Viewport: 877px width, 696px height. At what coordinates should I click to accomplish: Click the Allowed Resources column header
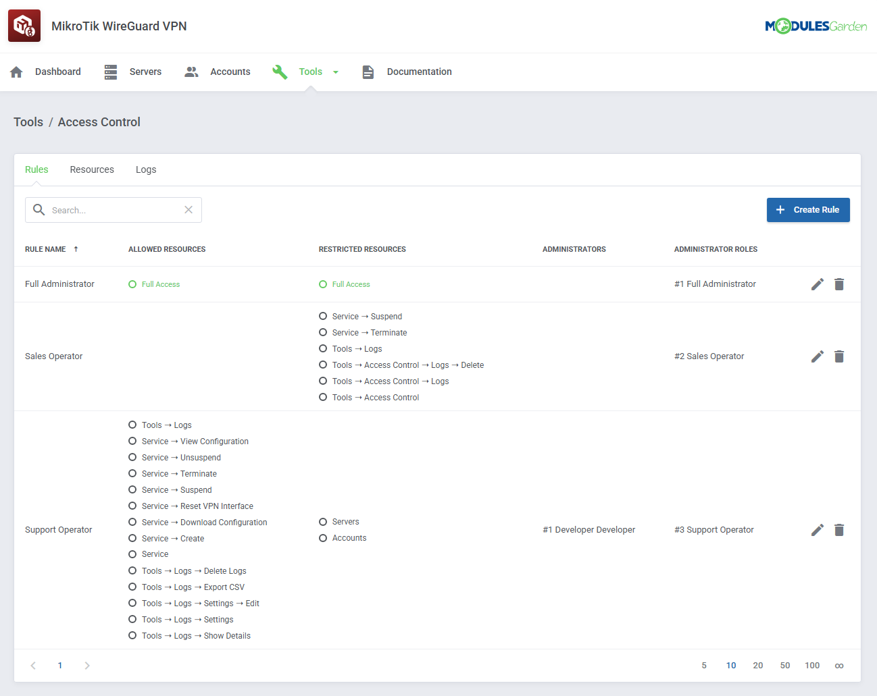(167, 249)
